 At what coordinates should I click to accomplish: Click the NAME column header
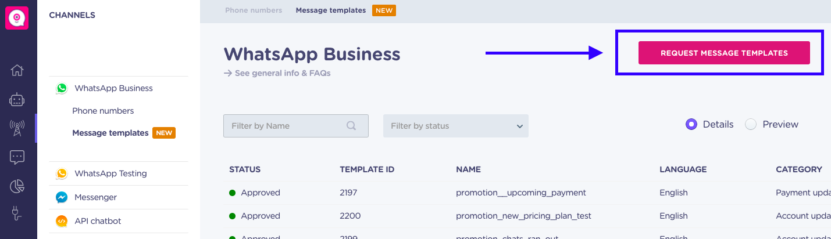[x=468, y=169]
